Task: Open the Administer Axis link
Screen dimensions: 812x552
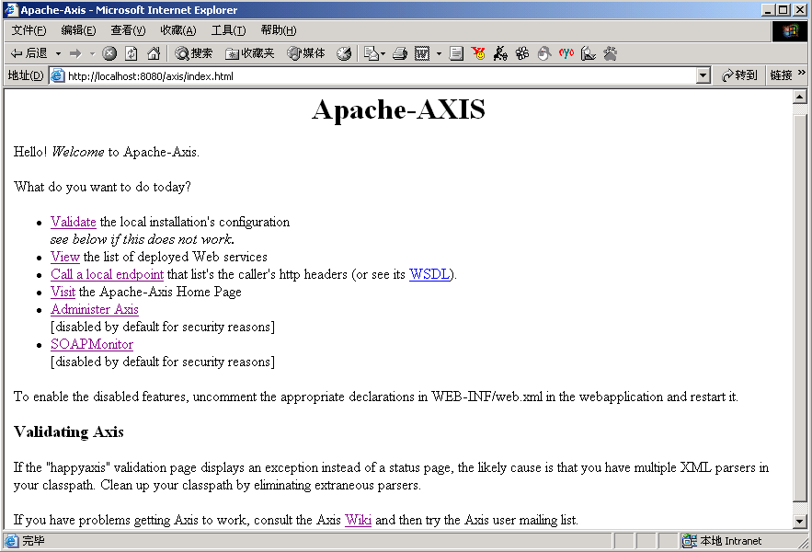Action: [94, 309]
